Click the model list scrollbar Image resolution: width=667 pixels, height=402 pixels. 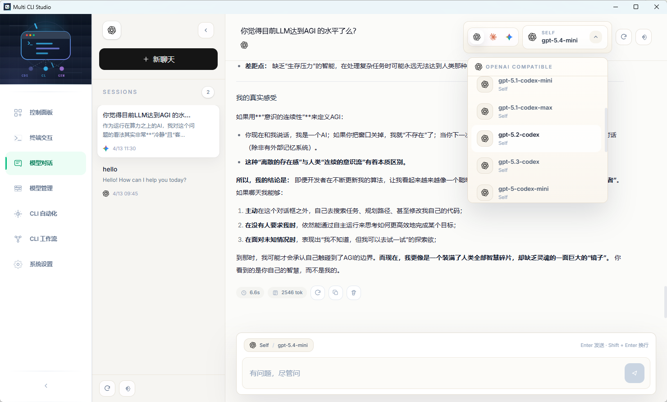pyautogui.click(x=606, y=130)
